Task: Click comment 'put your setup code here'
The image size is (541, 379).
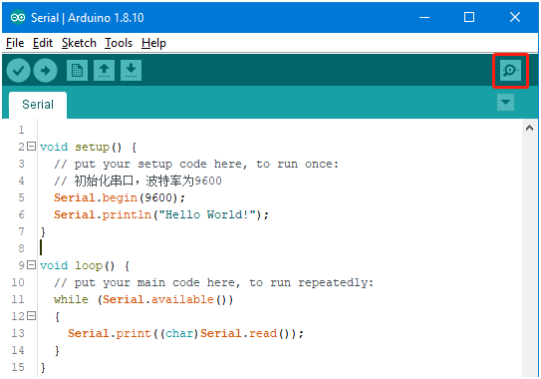Action: click(196, 165)
